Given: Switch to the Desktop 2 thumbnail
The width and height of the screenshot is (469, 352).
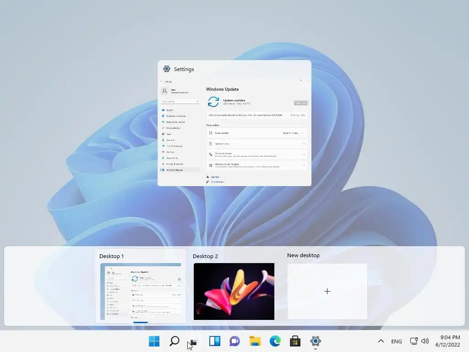Looking at the screenshot, I should [234, 291].
